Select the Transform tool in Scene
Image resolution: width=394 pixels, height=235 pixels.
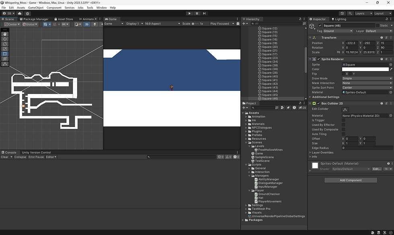[x=5, y=59]
